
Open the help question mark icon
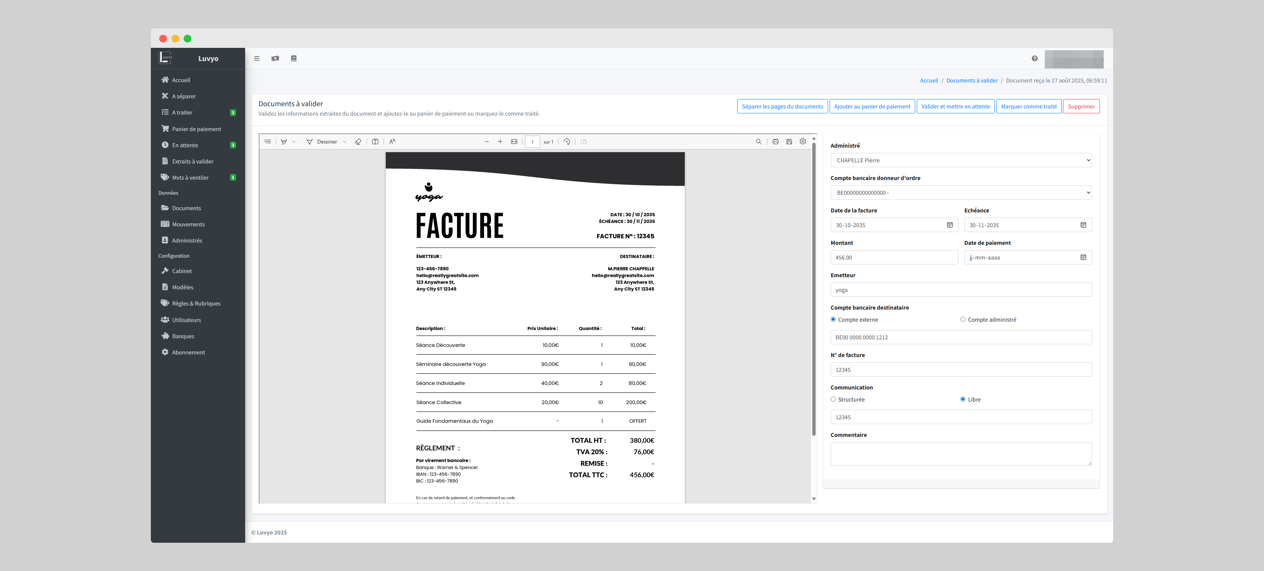[x=1034, y=58]
